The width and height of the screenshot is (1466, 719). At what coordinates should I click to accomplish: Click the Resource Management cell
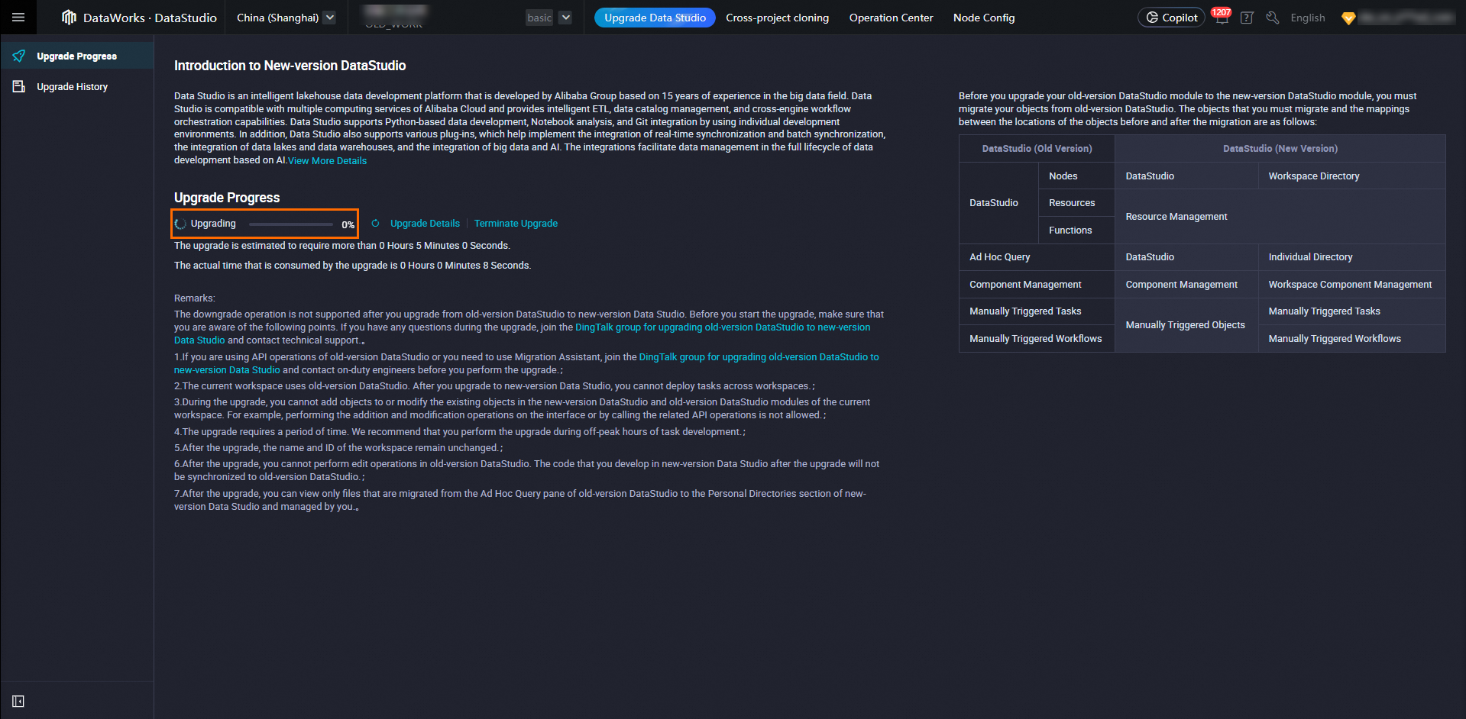click(x=1280, y=217)
